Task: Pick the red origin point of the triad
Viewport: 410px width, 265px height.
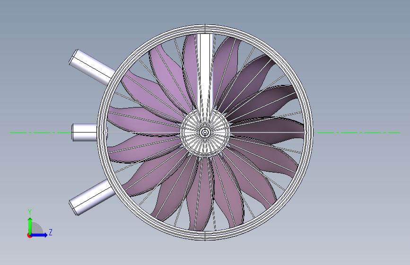Action: pos(29,235)
